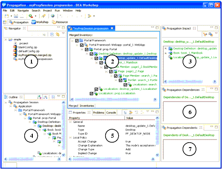Click second toolbar icon in Propagation Impact
The height and width of the screenshot is (169, 222).
tap(211, 34)
